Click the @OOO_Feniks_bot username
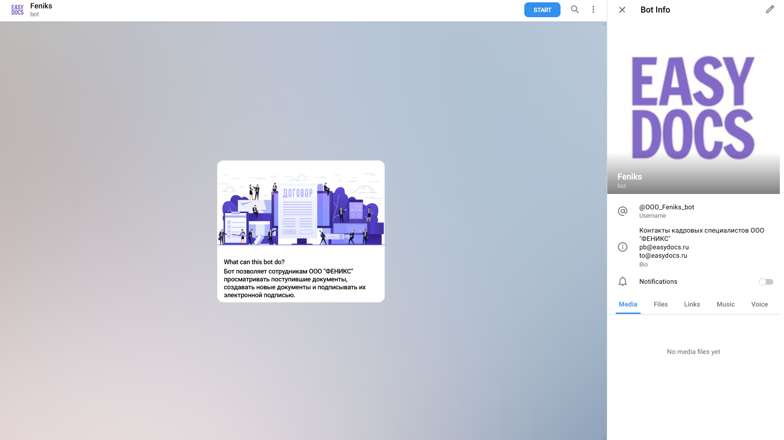784x440 pixels. [x=666, y=207]
